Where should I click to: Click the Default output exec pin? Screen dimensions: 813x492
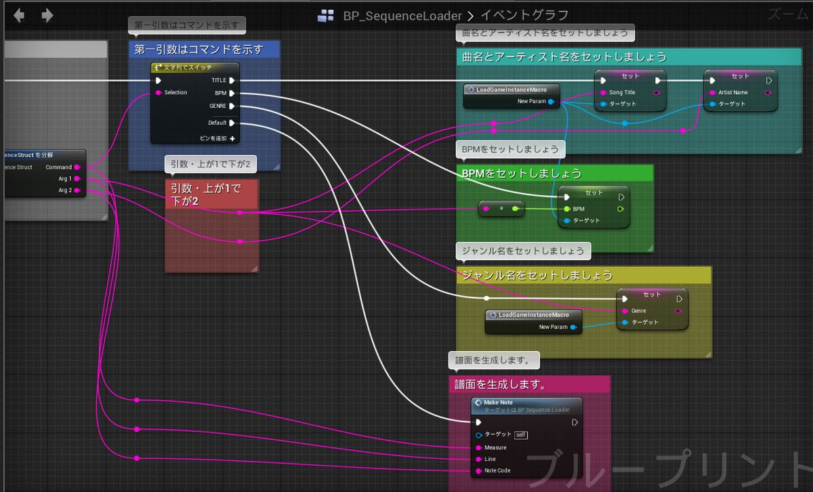(232, 123)
